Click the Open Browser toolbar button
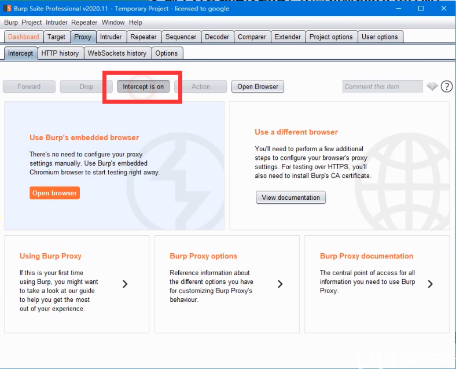This screenshot has height=369, width=456. (x=258, y=87)
